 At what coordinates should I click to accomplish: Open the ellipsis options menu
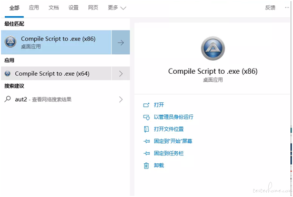(287, 7)
